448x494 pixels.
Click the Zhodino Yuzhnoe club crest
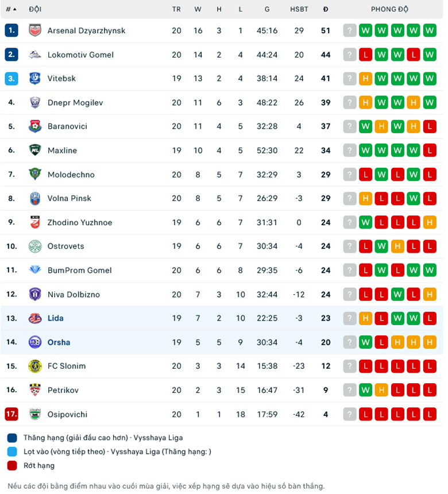tap(35, 222)
